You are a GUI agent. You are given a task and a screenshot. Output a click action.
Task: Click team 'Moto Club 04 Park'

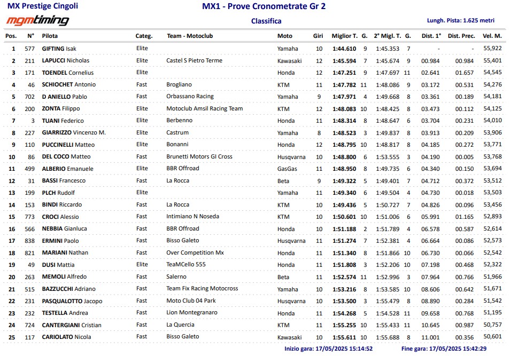point(191,301)
